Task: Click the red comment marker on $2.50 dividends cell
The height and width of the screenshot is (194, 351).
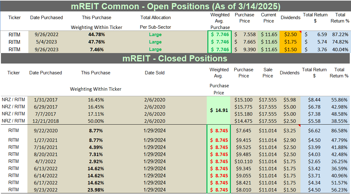Action: (x=300, y=32)
